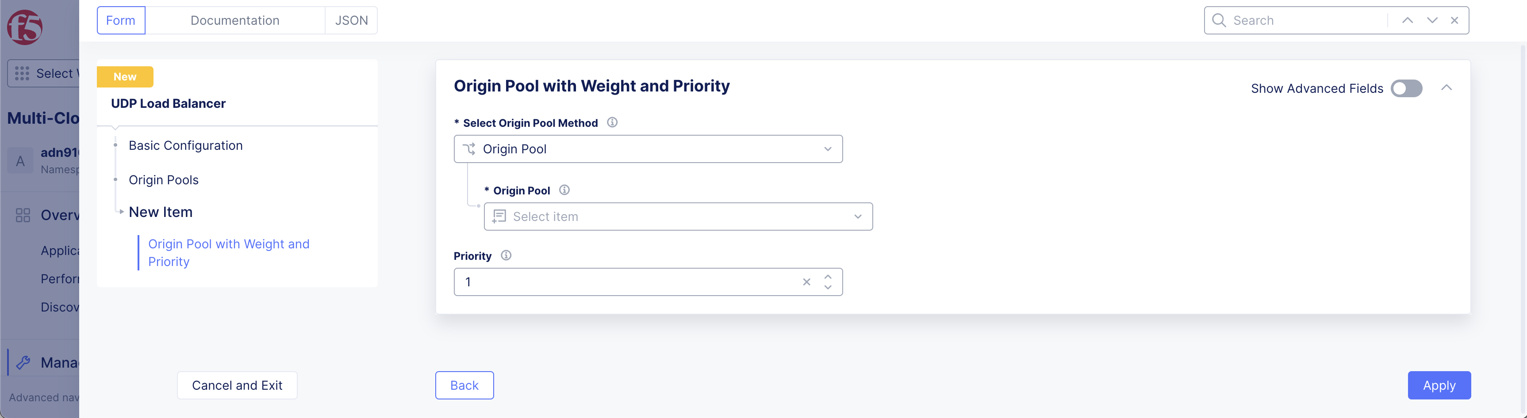Screen dimensions: 1527x418
Task: Select Basic Configuration in the outline
Action: 185,146
